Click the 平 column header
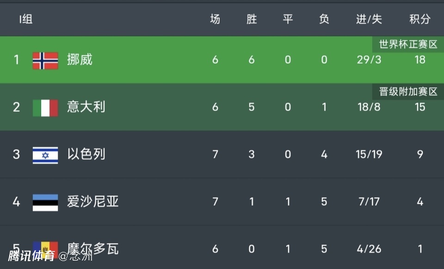 click(x=288, y=19)
